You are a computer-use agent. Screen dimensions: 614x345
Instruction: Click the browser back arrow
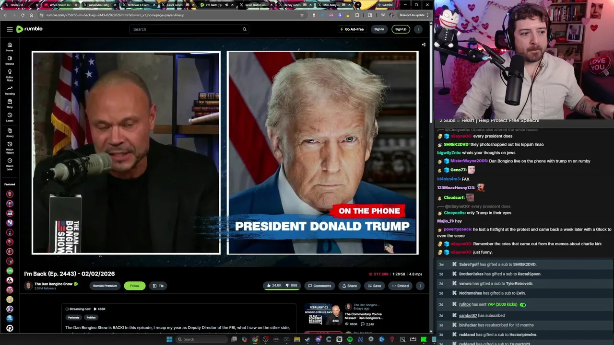(5, 15)
